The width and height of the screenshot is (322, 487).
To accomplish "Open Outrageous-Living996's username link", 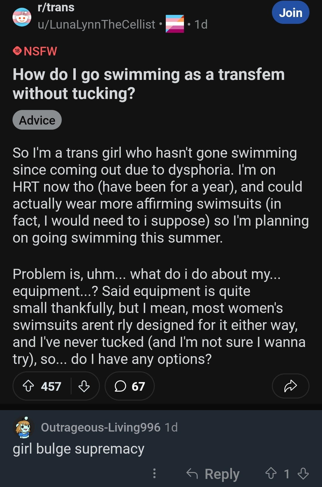I will click(101, 427).
